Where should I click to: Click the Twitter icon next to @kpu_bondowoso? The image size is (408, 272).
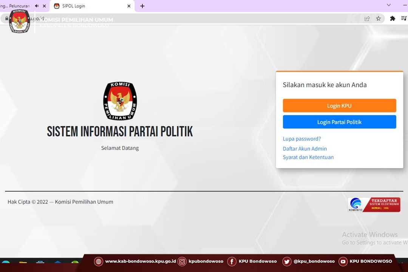(287, 261)
